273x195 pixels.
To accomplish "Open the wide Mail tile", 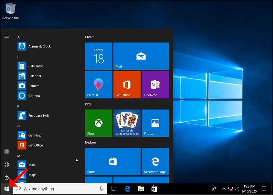I will (x=141, y=56).
